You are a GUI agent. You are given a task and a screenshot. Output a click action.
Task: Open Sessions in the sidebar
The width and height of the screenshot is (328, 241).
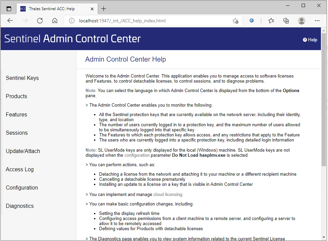coord(17,133)
